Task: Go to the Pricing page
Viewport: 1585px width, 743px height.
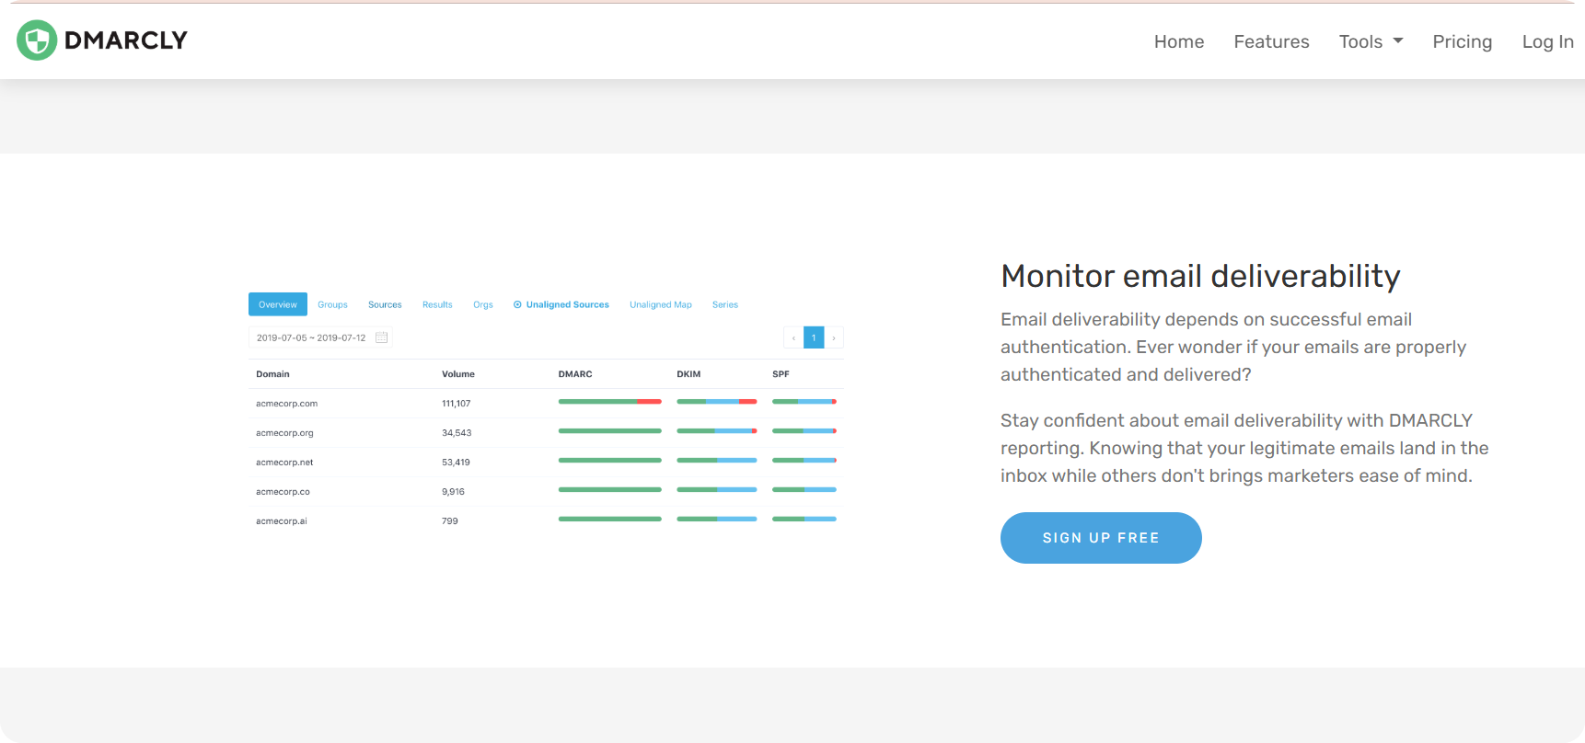Action: pos(1462,41)
